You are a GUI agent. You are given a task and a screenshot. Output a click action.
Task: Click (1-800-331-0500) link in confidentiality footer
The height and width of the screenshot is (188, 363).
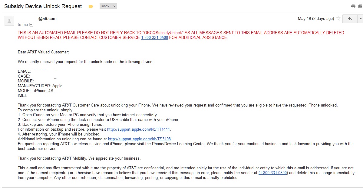click(x=273, y=173)
